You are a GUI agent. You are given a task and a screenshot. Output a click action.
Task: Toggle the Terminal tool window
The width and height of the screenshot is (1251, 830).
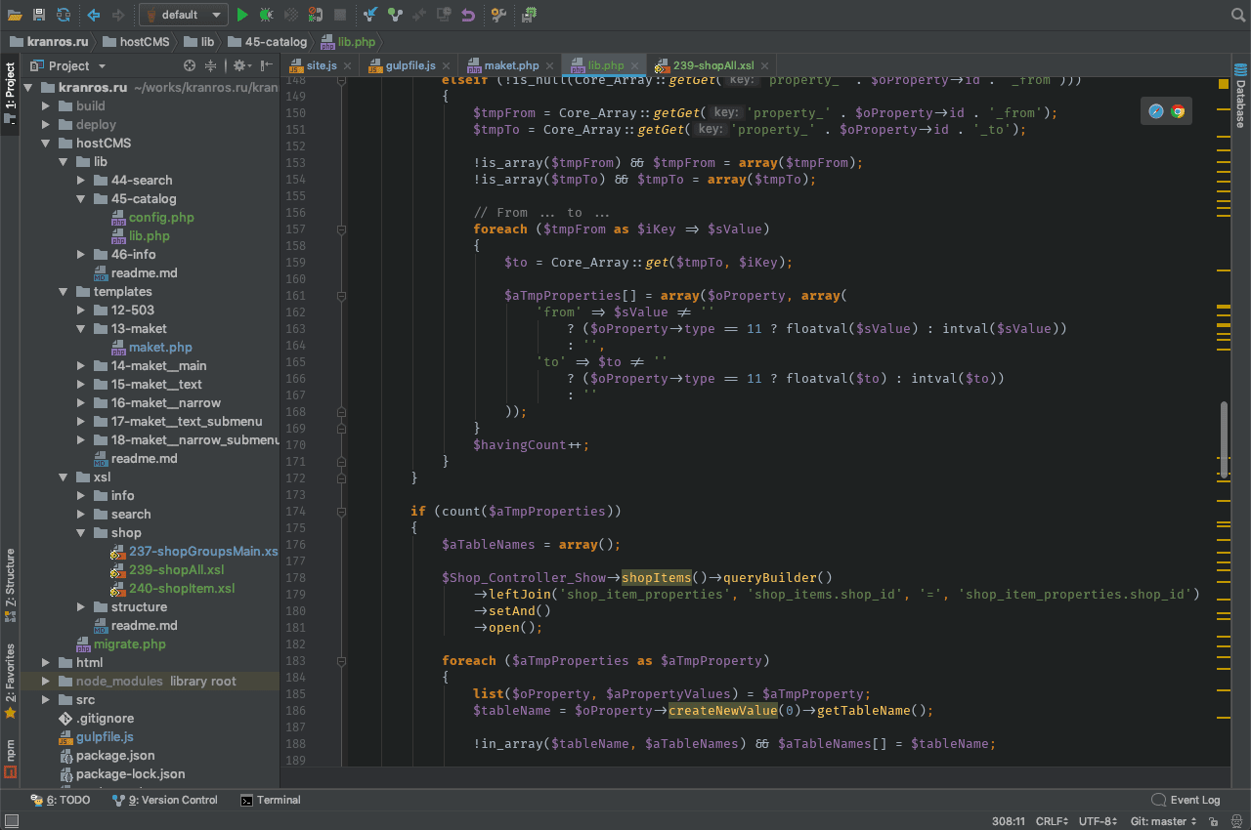[x=271, y=800]
